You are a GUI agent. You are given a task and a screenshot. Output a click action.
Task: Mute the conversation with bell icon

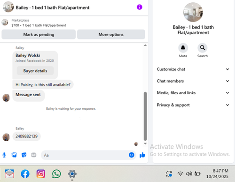coord(183,48)
